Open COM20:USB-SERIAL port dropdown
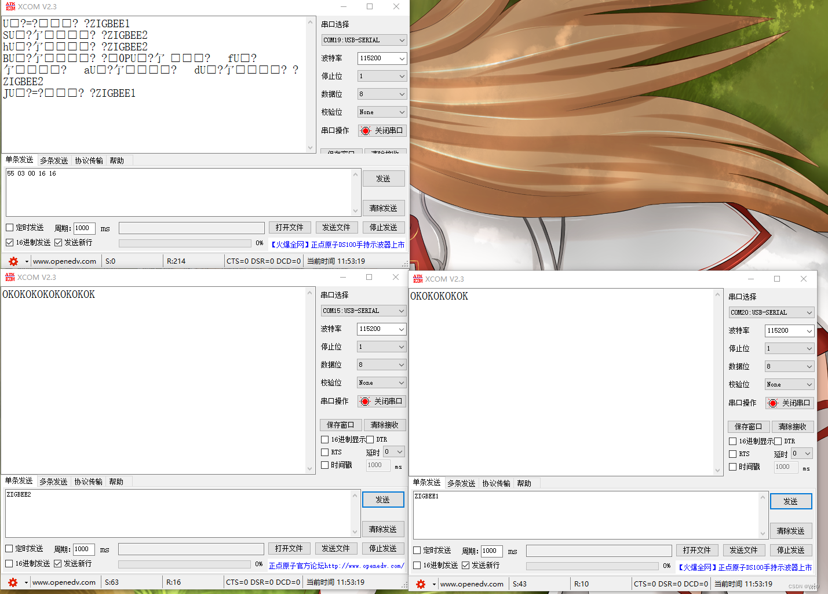Image resolution: width=828 pixels, height=594 pixels. (x=771, y=312)
